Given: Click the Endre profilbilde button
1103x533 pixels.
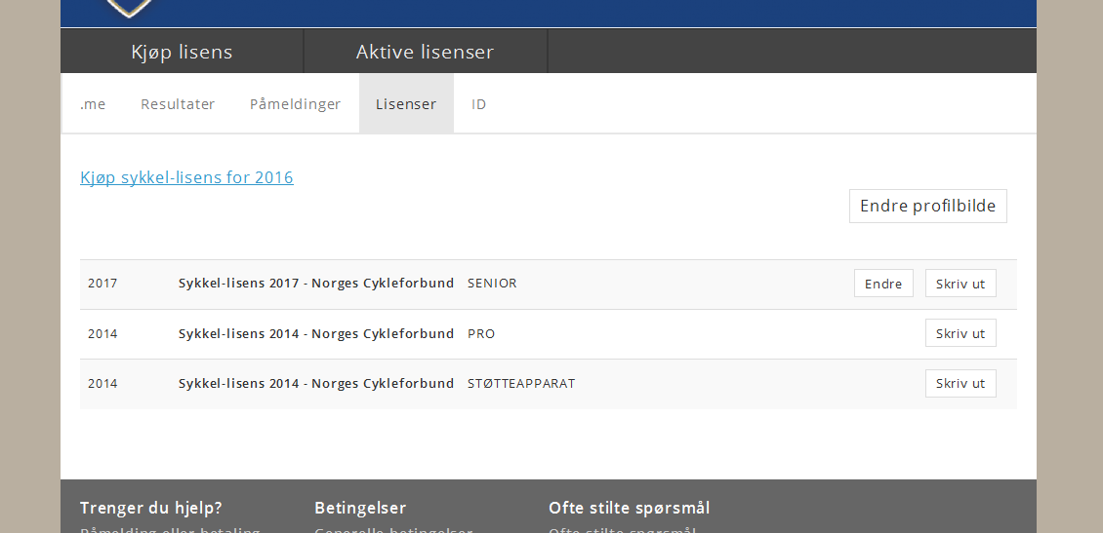Looking at the screenshot, I should [x=928, y=206].
